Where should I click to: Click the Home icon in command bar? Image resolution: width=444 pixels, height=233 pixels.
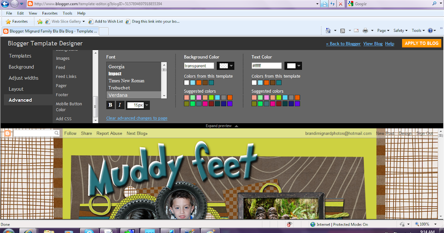point(328,31)
